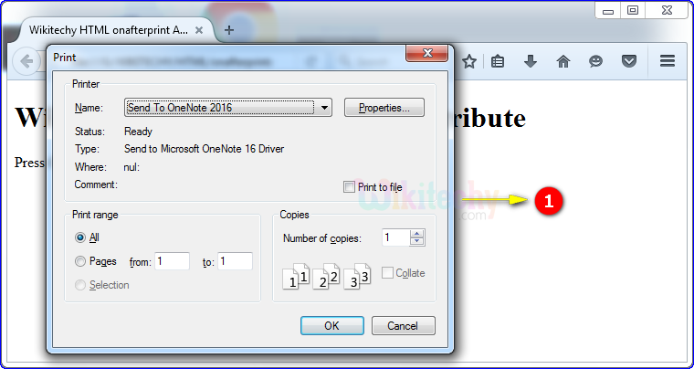Image resolution: width=694 pixels, height=369 pixels.
Task: Open the bookmarks list icon
Action: (498, 62)
